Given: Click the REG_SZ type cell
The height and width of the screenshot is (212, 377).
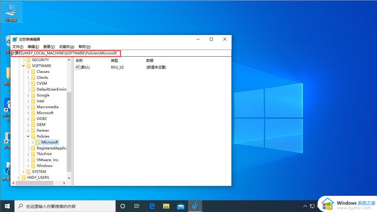Looking at the screenshot, I should [x=117, y=67].
